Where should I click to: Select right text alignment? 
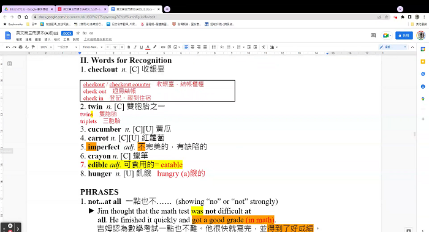coord(199,47)
